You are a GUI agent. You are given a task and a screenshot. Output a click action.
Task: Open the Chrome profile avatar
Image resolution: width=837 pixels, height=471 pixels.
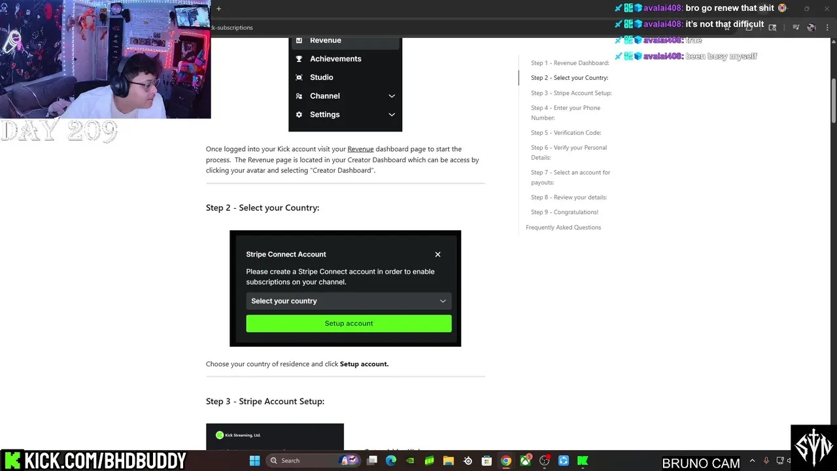tap(811, 27)
